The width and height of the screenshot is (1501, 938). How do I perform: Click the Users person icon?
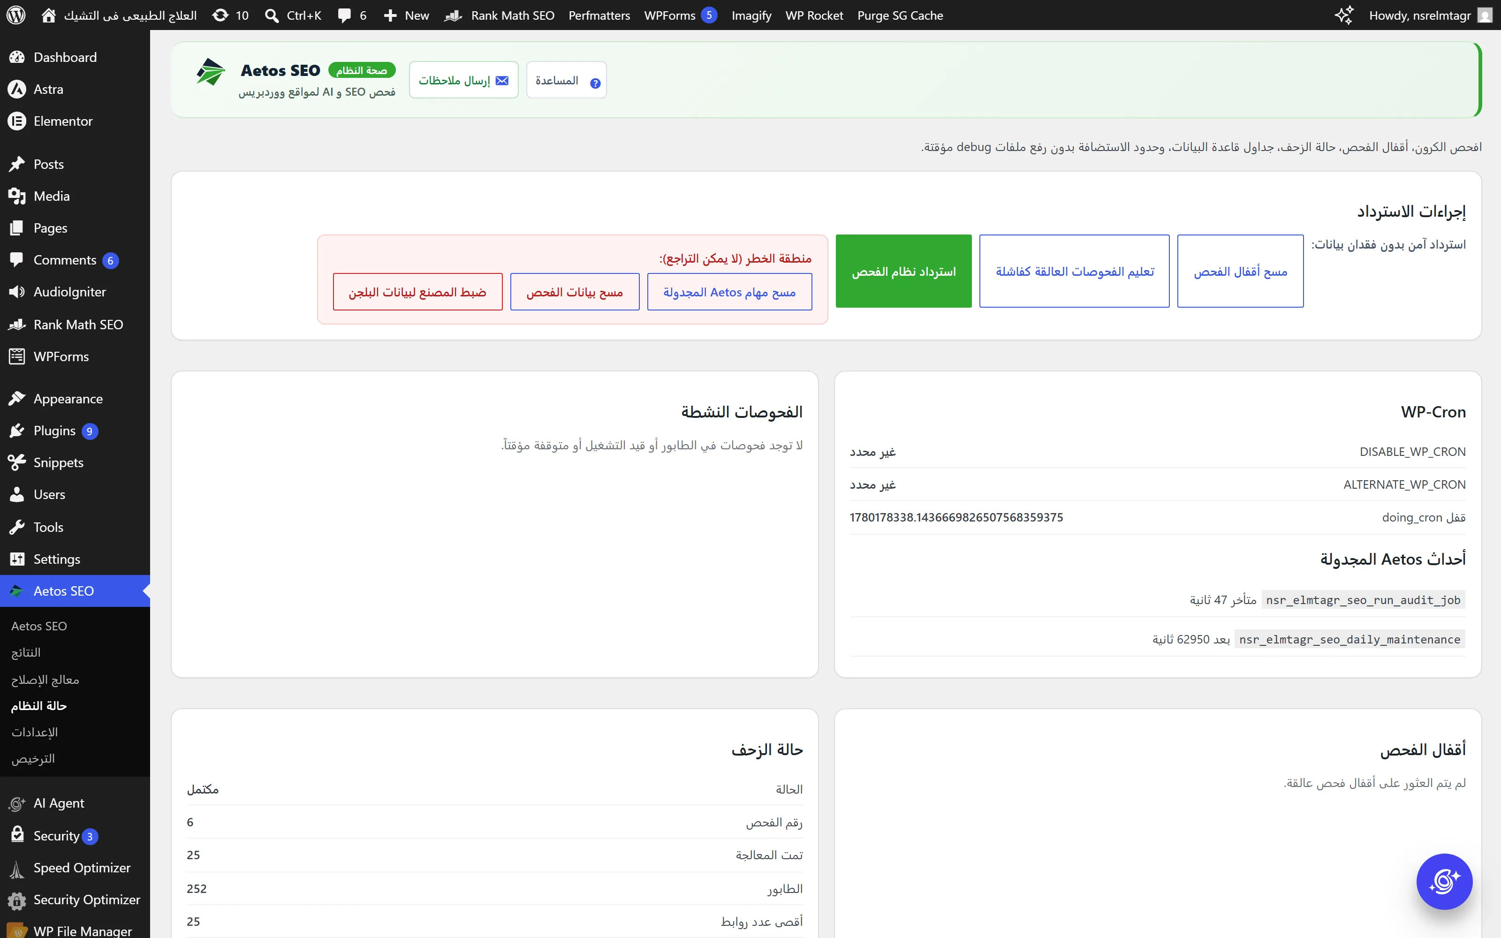tap(17, 494)
